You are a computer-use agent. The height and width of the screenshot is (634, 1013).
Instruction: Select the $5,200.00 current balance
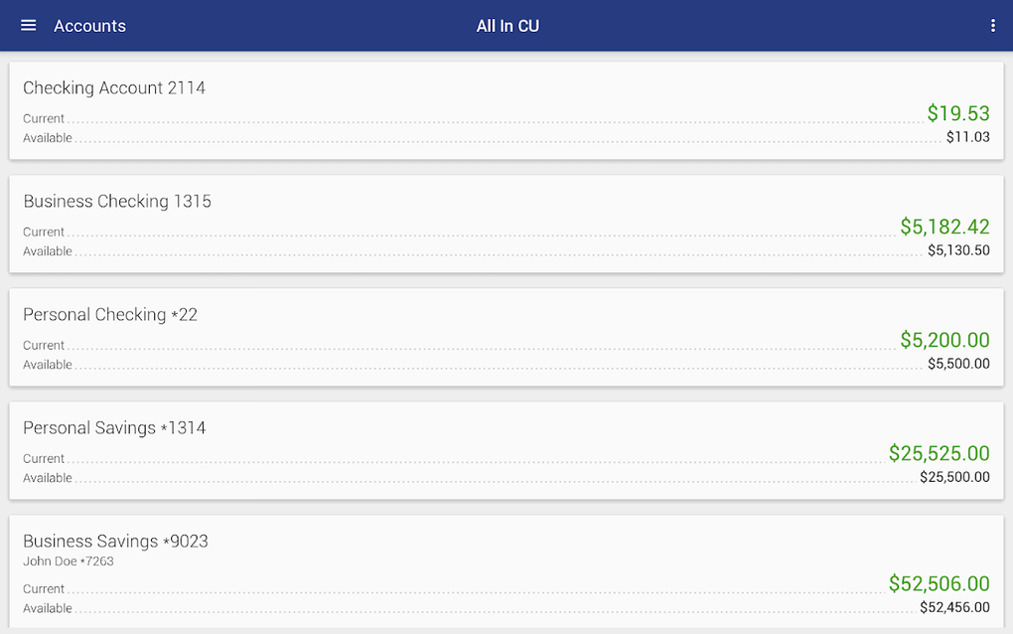point(944,340)
